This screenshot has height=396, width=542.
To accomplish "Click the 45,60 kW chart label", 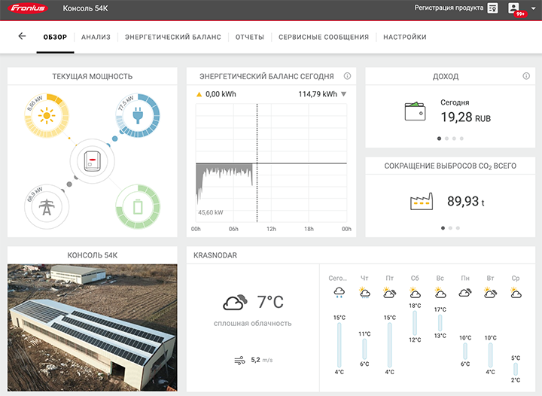I will click(x=211, y=212).
